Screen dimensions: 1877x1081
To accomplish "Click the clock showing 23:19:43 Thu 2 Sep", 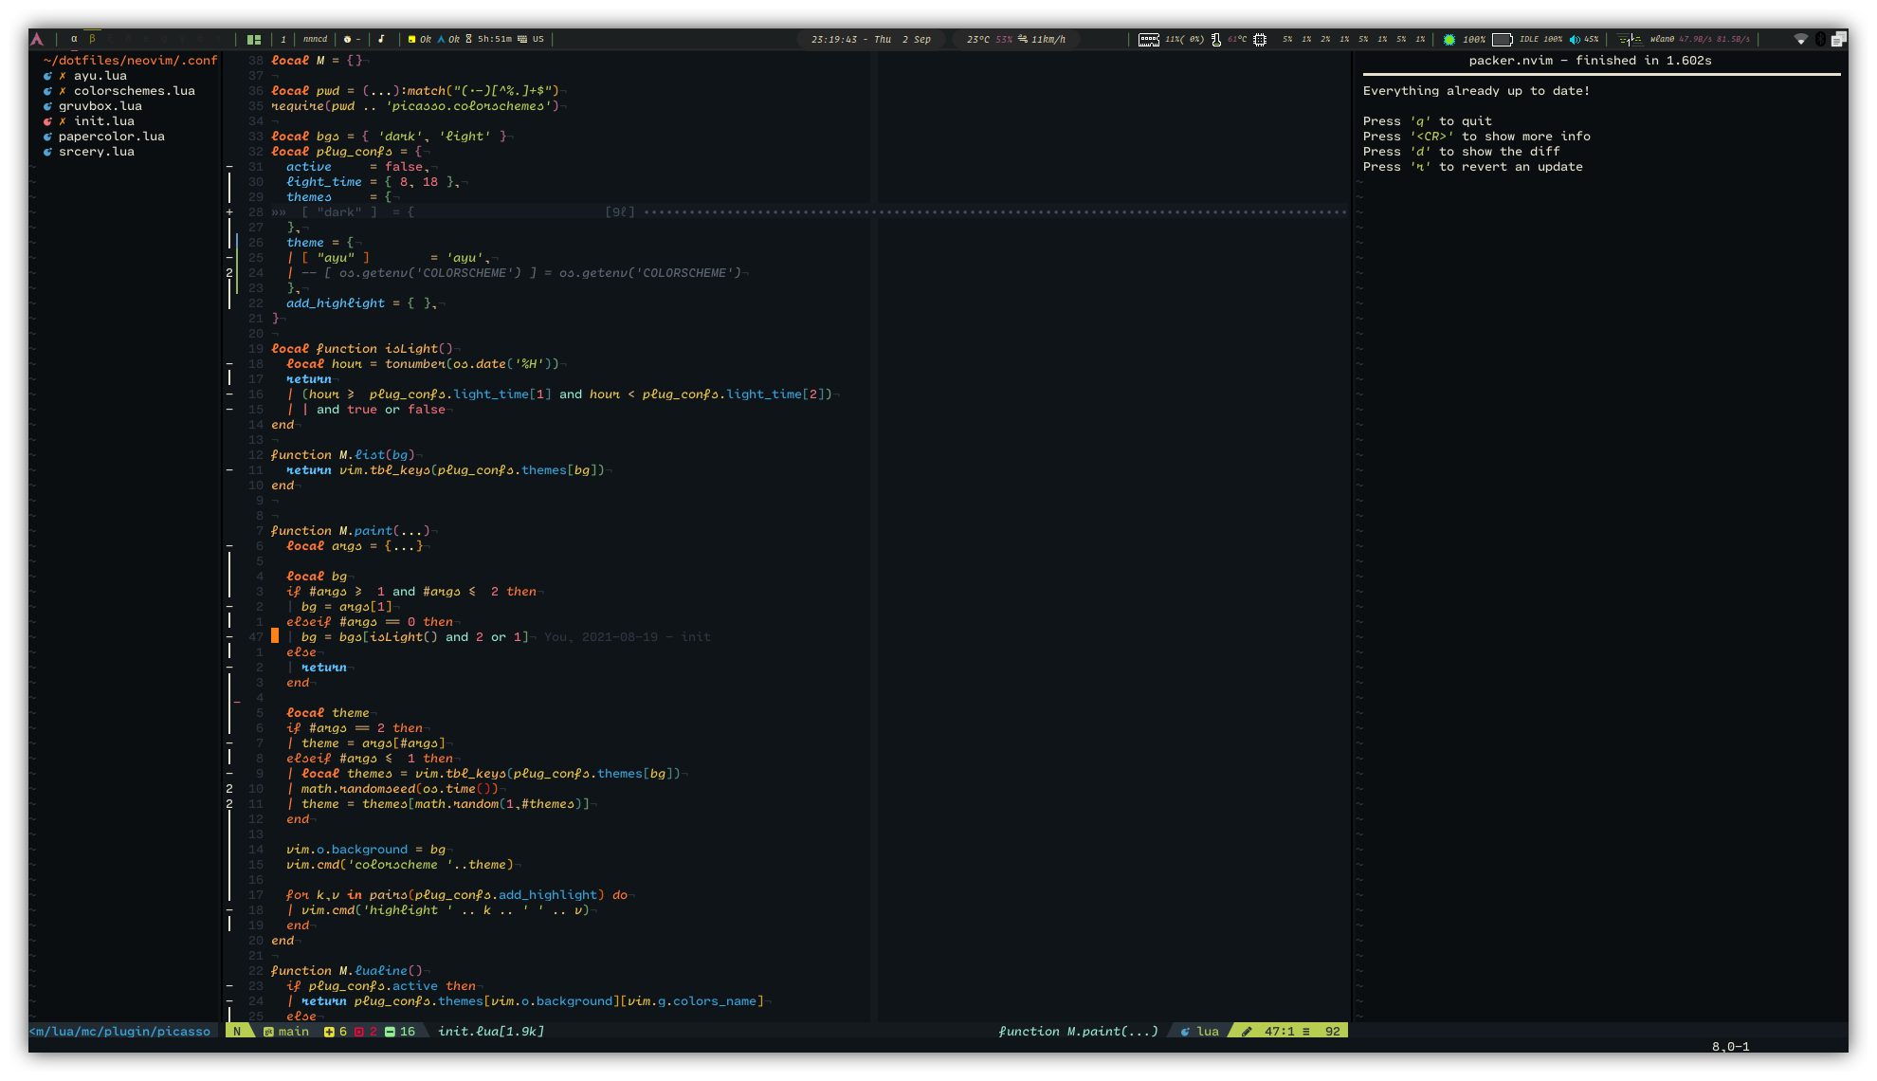I will 870,39.
